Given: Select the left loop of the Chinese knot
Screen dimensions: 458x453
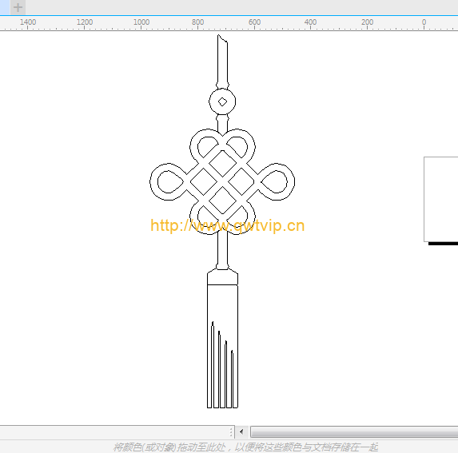Looking at the screenshot, I should [169, 181].
